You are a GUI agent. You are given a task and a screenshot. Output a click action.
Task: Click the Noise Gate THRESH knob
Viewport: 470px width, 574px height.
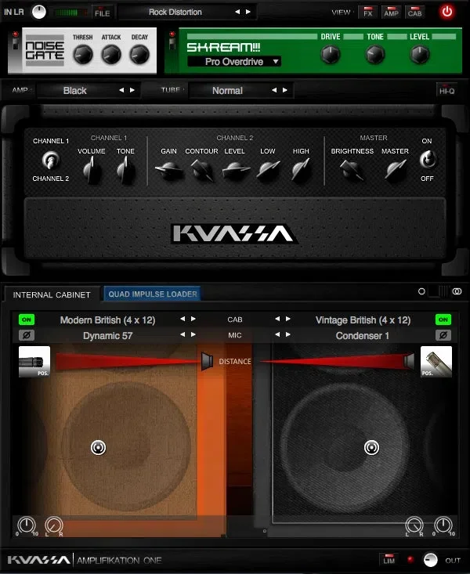[x=83, y=55]
